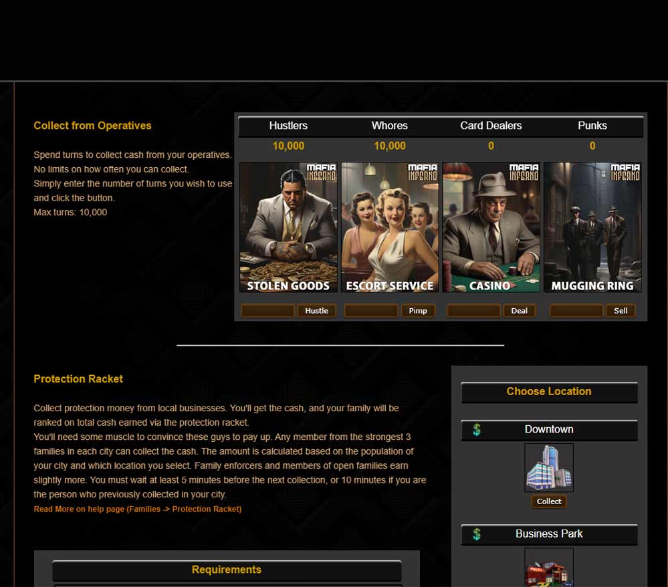
Task: Click the Punks count 0
Action: pos(592,146)
